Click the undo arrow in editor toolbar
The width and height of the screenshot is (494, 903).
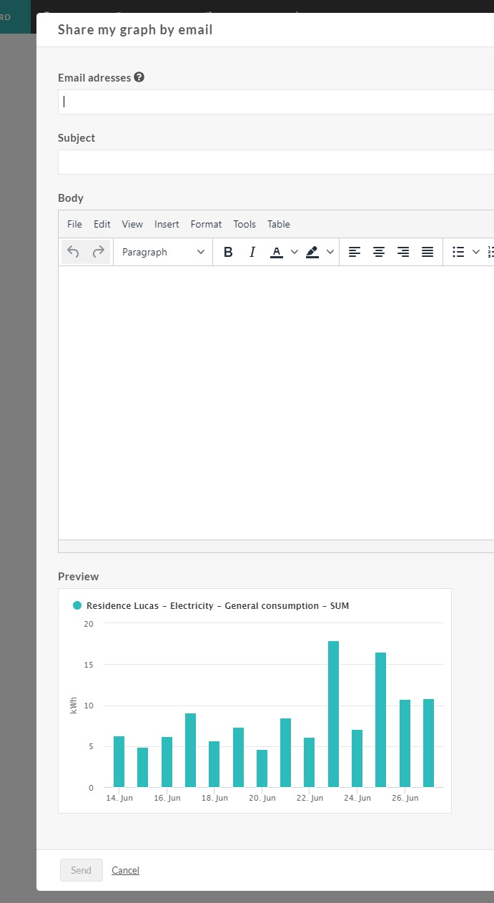pos(73,252)
